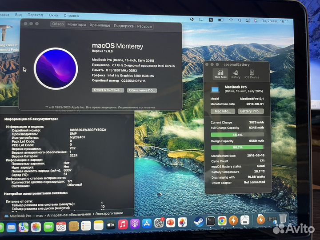Open the History view in coconutBattery
Screen dimensions: 320x240
235,74
